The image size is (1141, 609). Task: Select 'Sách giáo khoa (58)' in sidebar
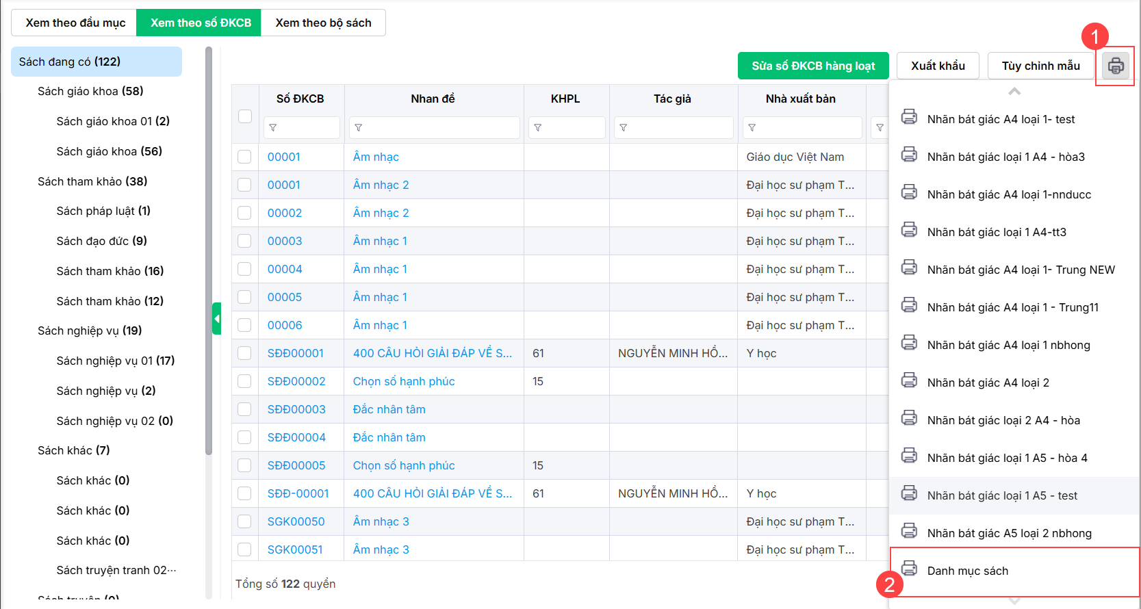click(x=90, y=91)
